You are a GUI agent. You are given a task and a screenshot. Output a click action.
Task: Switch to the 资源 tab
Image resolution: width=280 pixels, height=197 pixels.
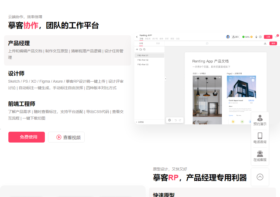[166, 39]
